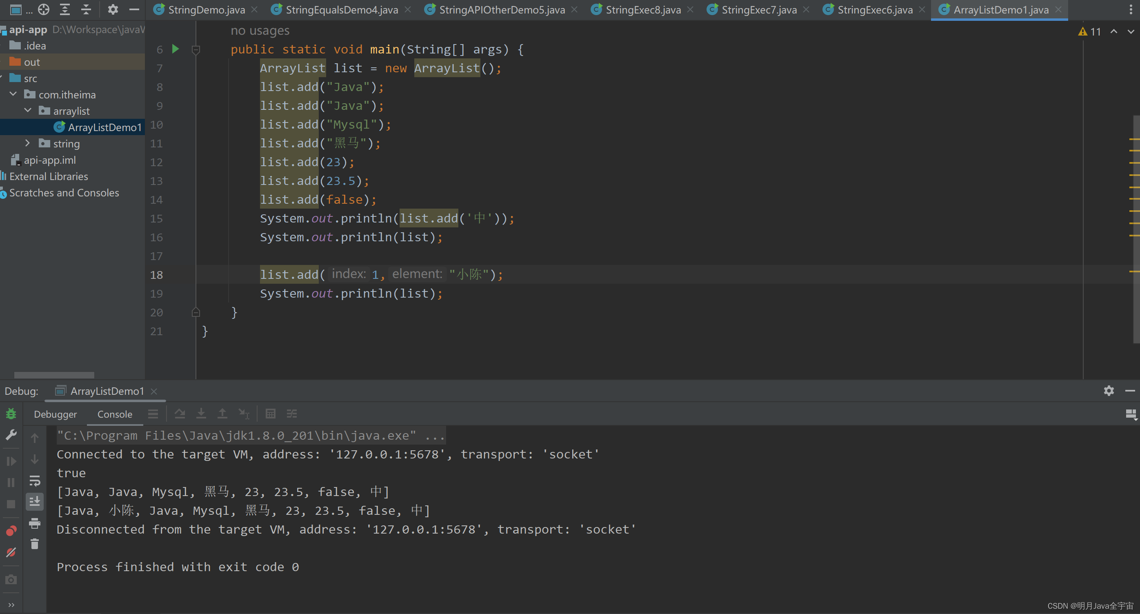
Task: Expand the string package folder
Action: (x=27, y=143)
